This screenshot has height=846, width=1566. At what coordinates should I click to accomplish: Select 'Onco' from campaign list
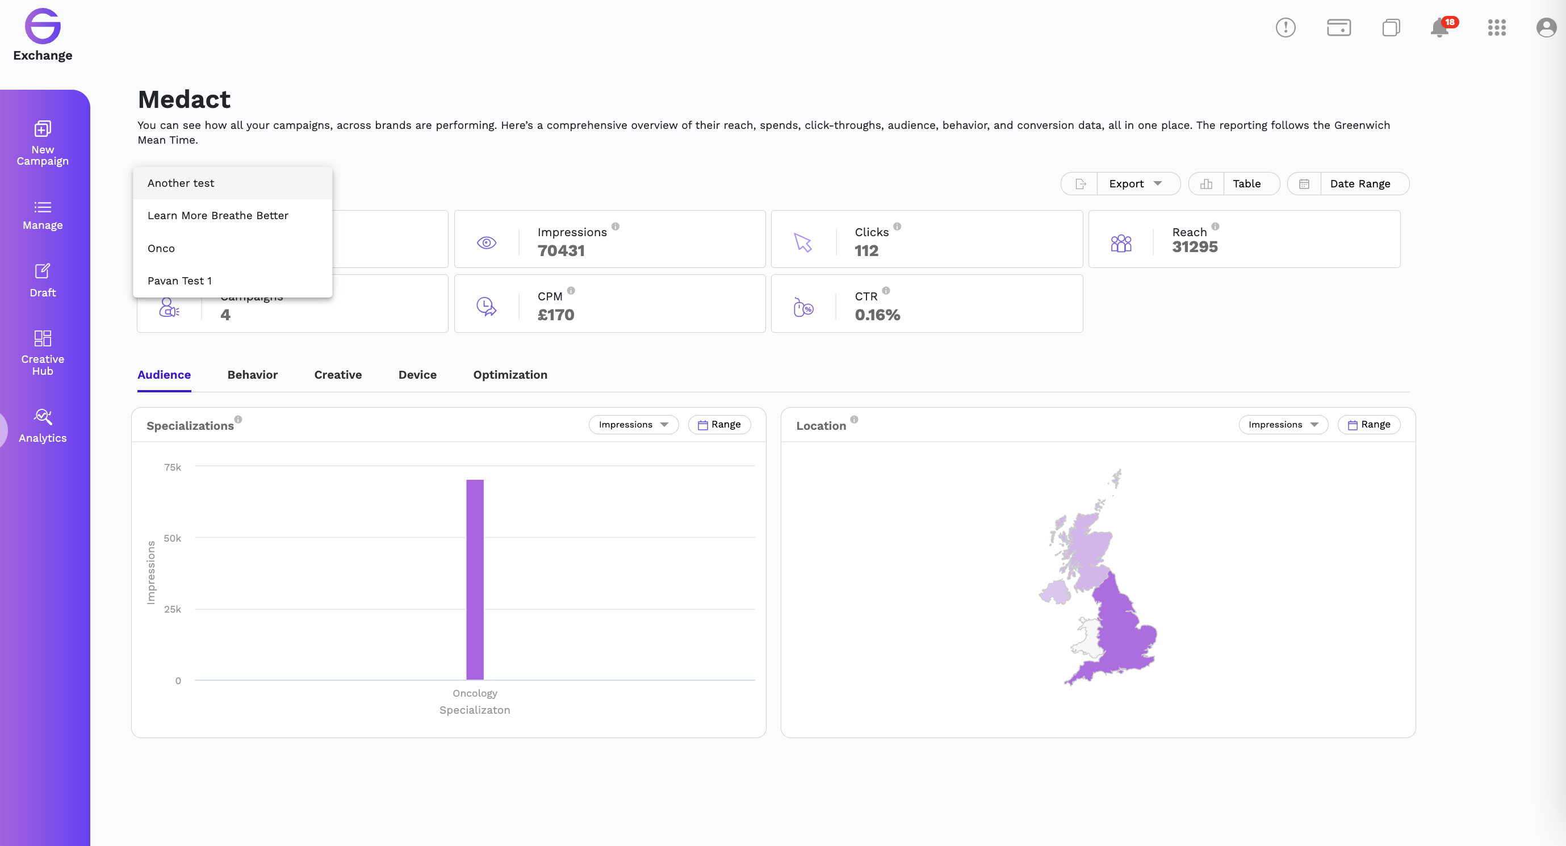(x=232, y=249)
